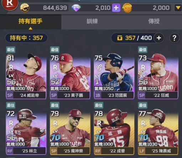Expand player capacity with plus button
Viewport: 182px width, 158px height.
[x=159, y=38]
